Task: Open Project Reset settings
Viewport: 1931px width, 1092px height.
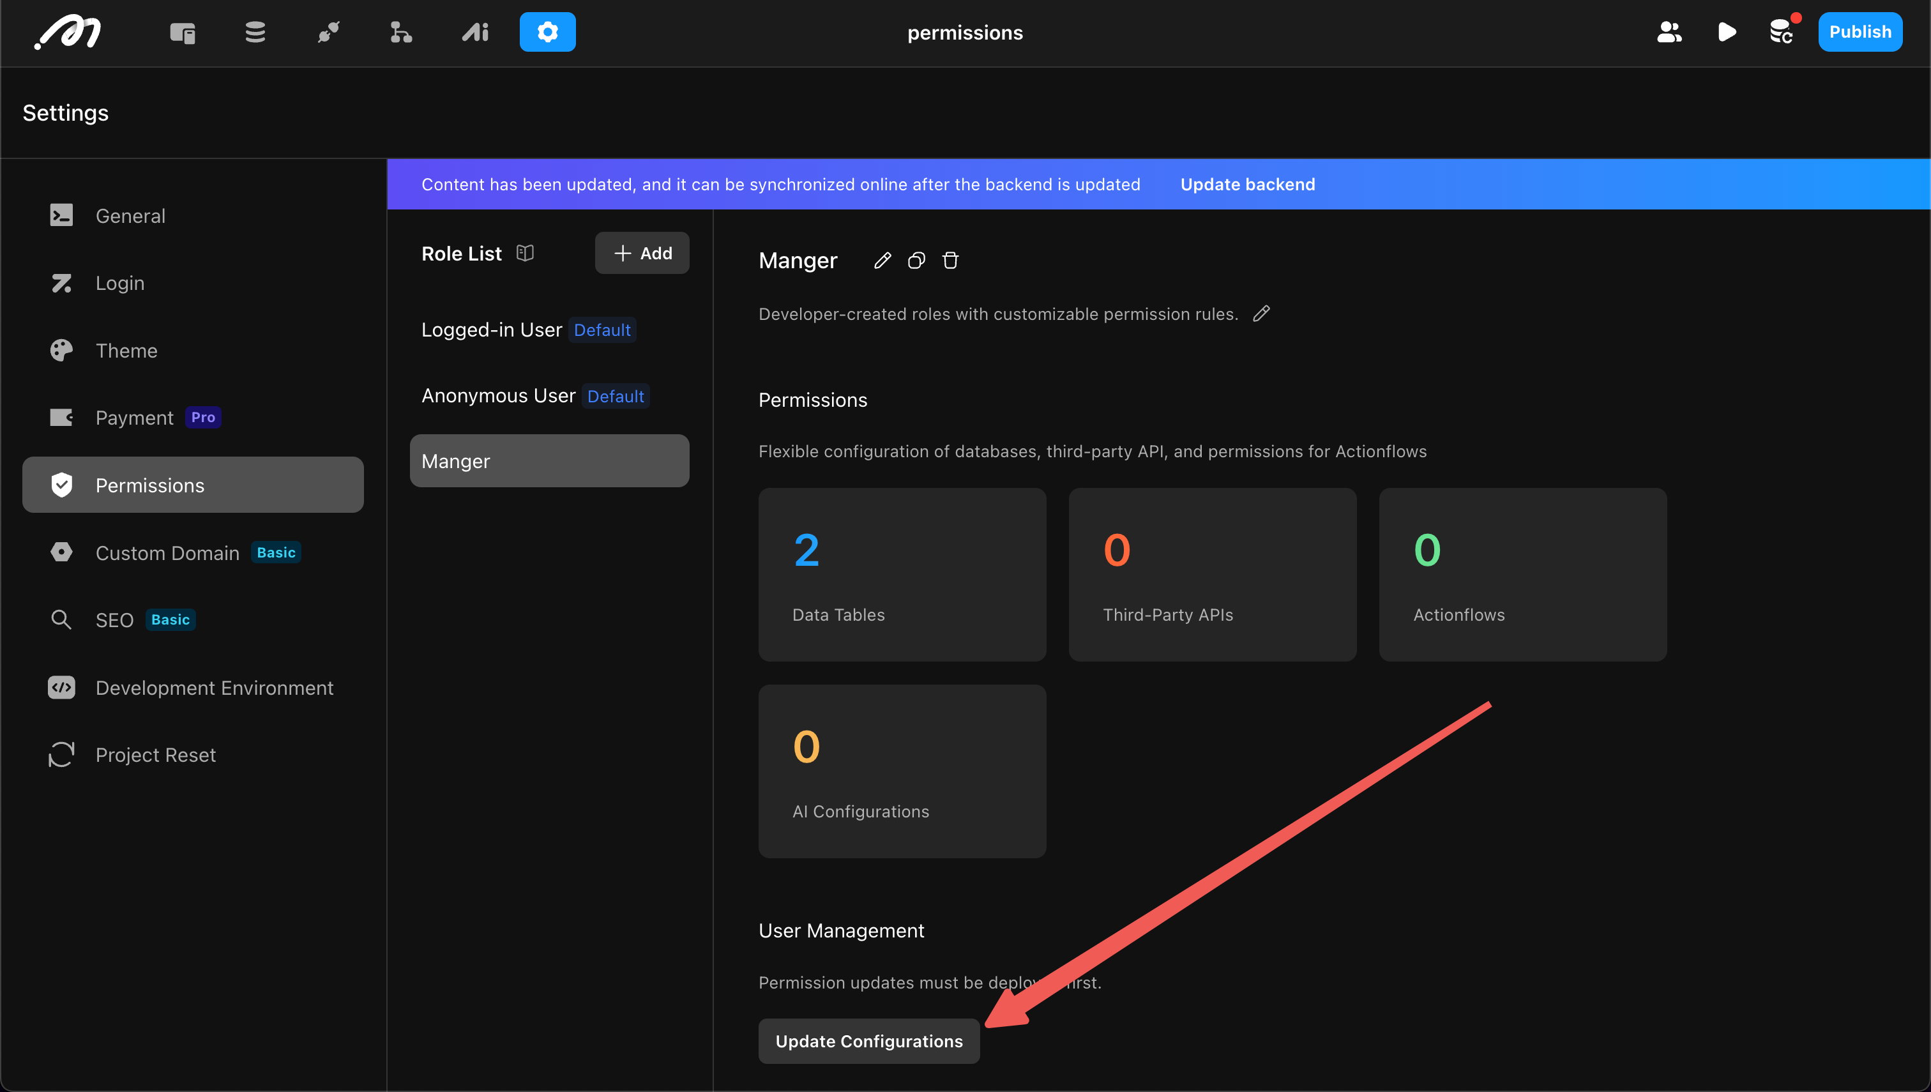Action: [x=193, y=754]
